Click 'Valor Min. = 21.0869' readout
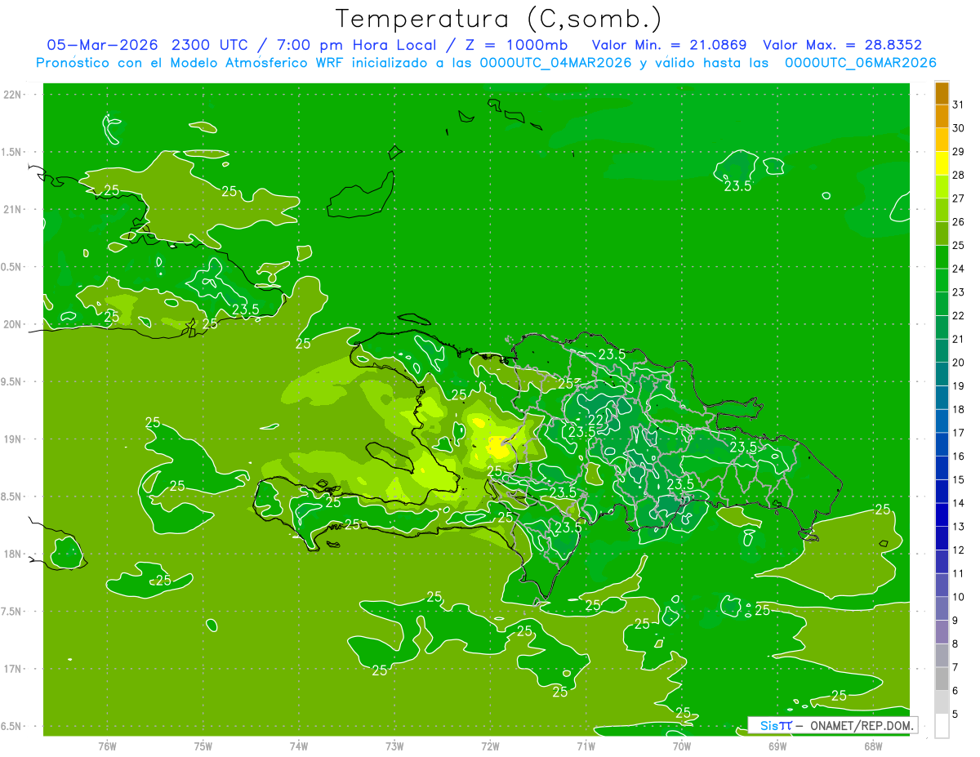The width and height of the screenshot is (980, 757). point(670,45)
